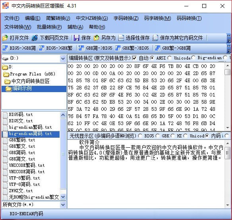232x220 pixels.
Task: Open the 辅助(A) menu
Action: 75,27
